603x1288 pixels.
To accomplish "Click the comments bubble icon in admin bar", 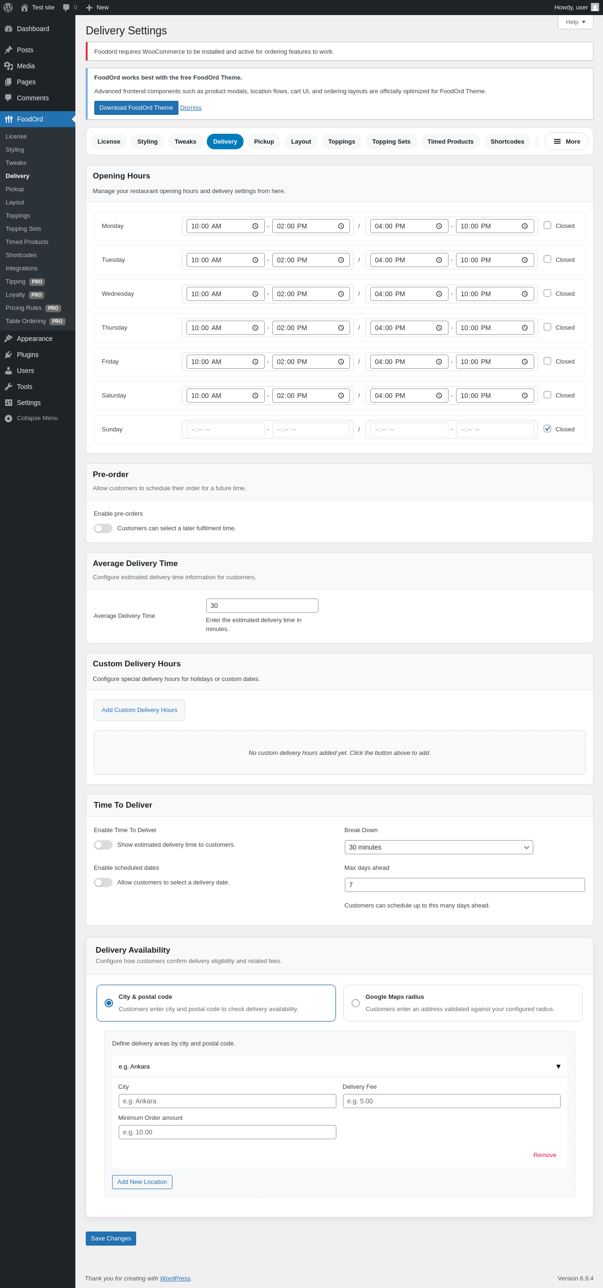I will pyautogui.click(x=66, y=8).
